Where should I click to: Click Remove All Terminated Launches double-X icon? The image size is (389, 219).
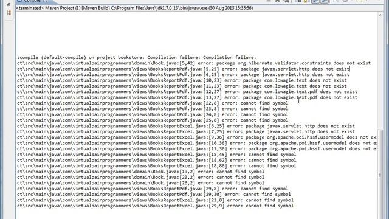click(286, 1)
